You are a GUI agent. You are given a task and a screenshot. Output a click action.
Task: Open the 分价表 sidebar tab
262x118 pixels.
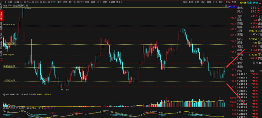pyautogui.click(x=1, y=35)
